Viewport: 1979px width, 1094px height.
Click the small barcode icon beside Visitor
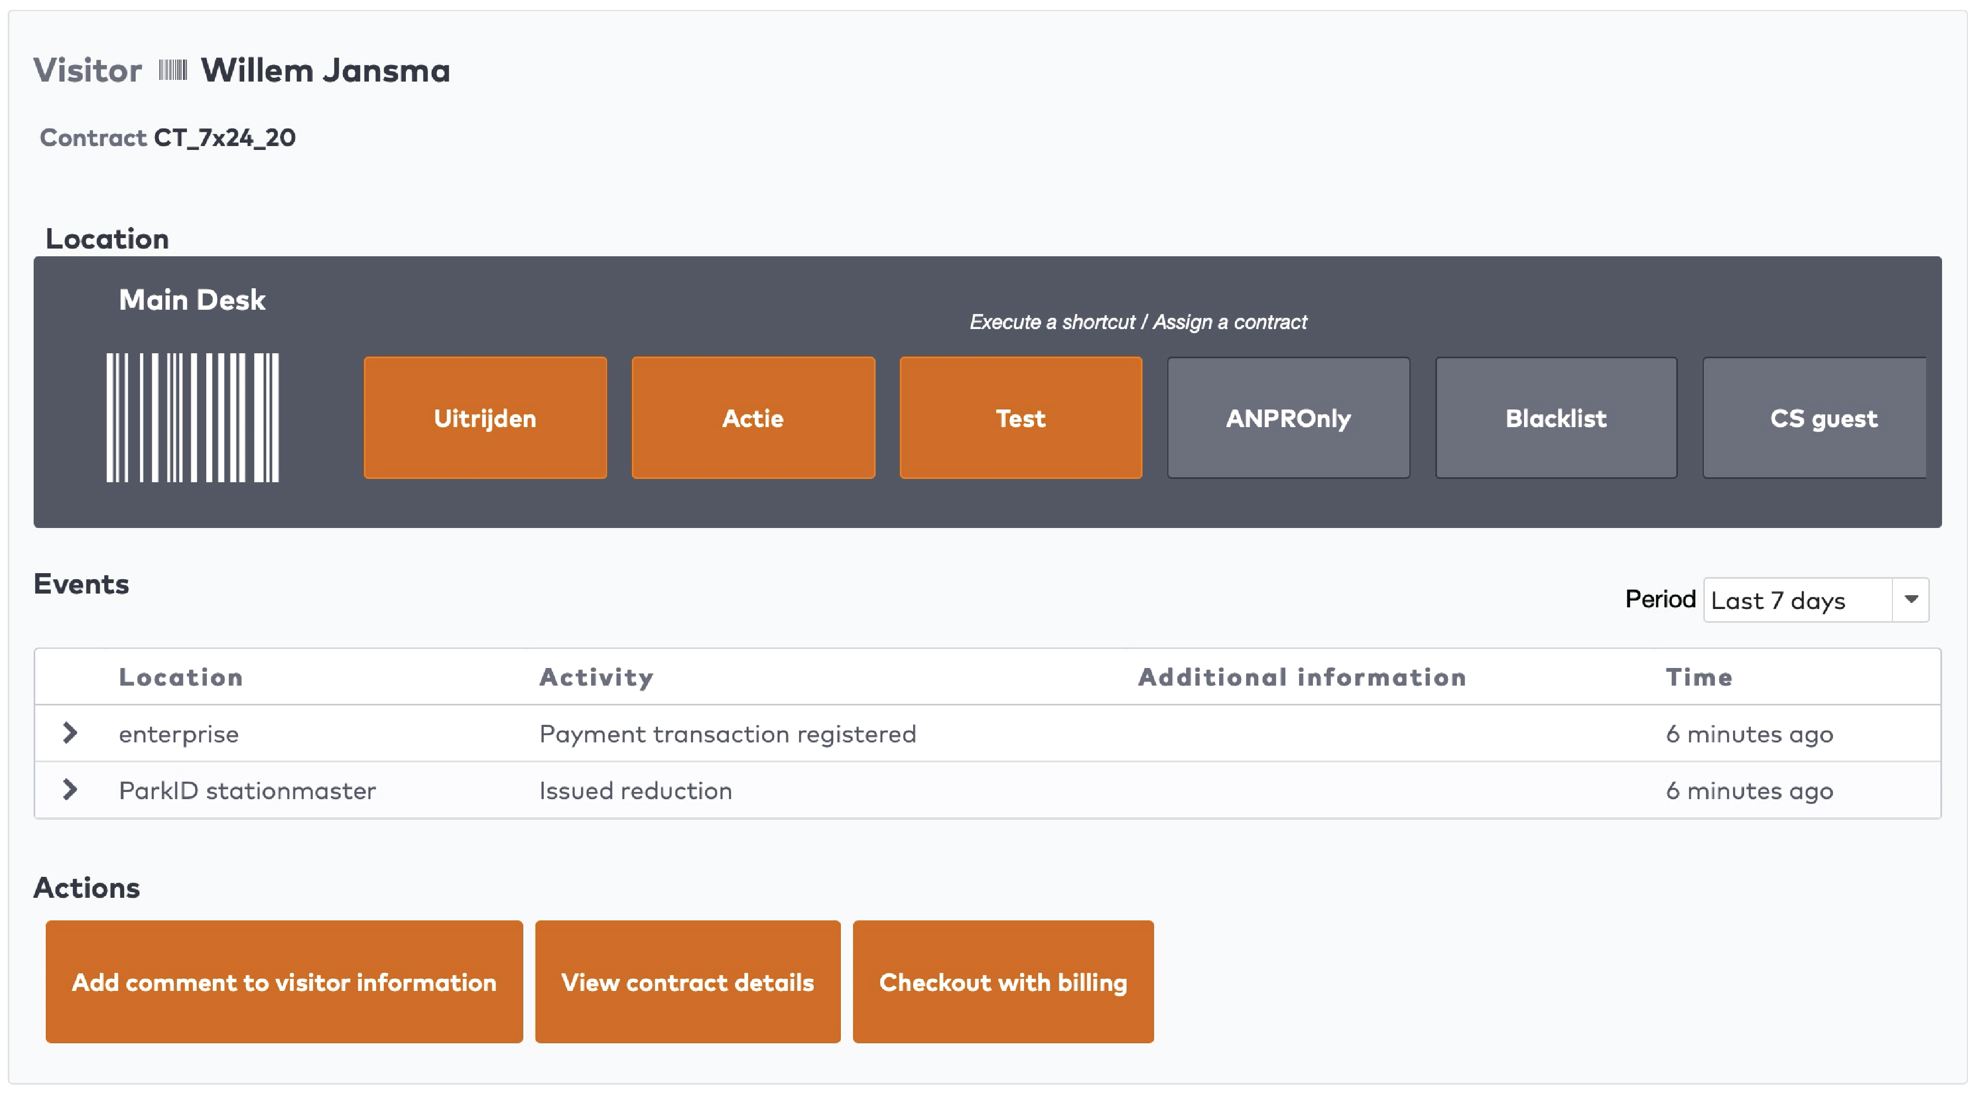172,71
